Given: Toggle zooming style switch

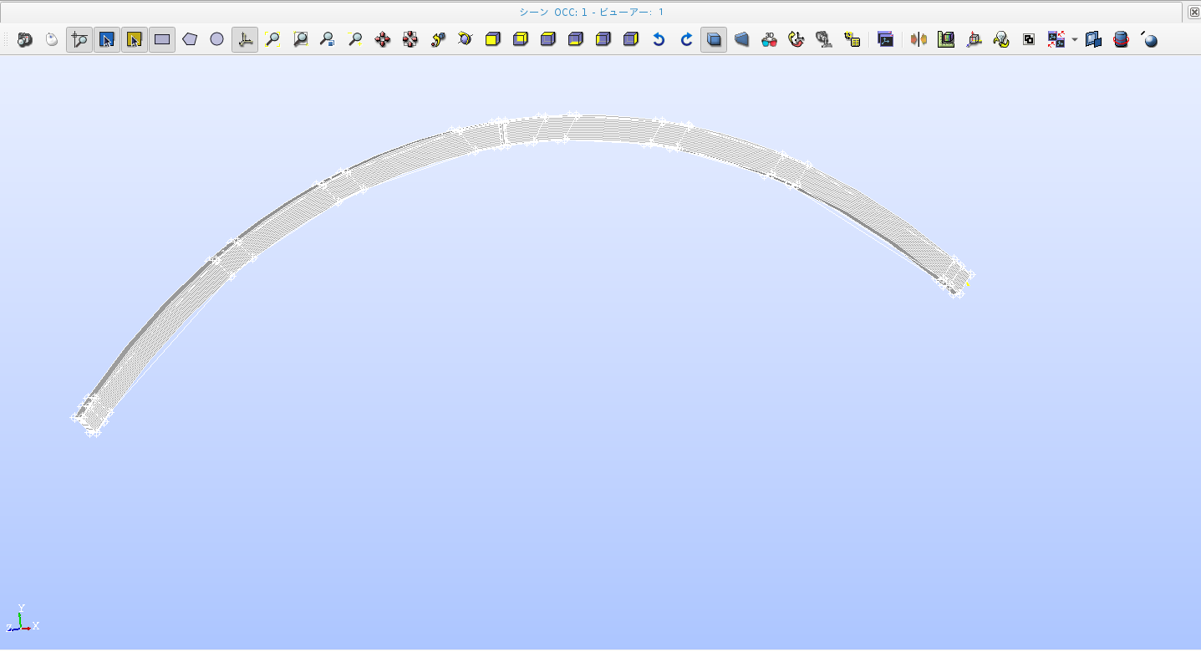Looking at the screenshot, I should (x=79, y=39).
